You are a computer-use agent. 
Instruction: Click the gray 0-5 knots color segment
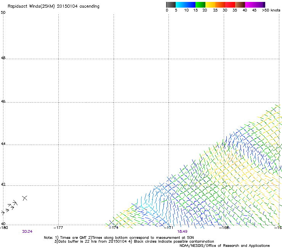pos(171,5)
